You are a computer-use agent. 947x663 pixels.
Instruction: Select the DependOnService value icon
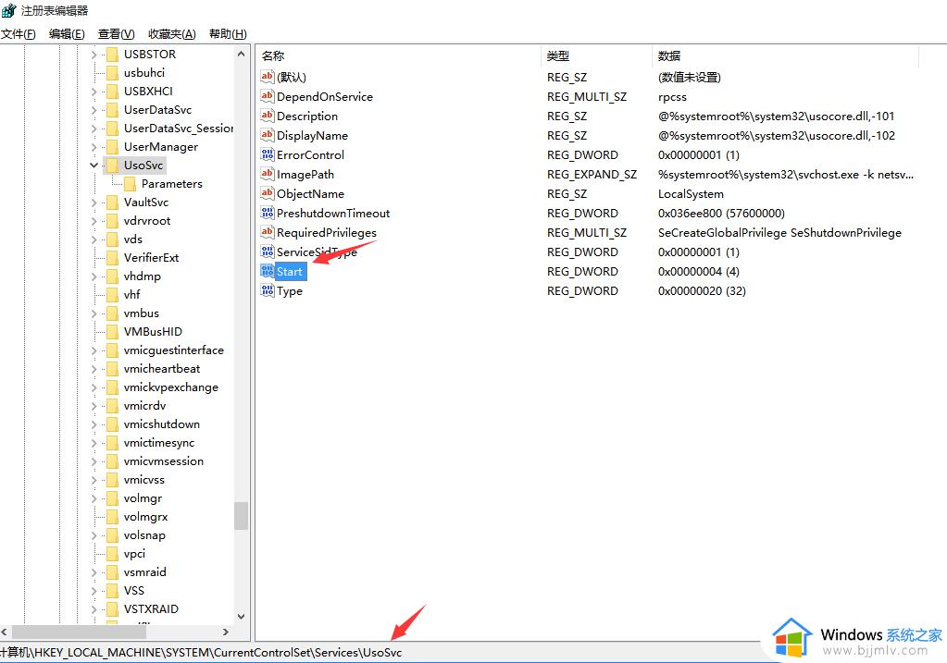(x=267, y=96)
